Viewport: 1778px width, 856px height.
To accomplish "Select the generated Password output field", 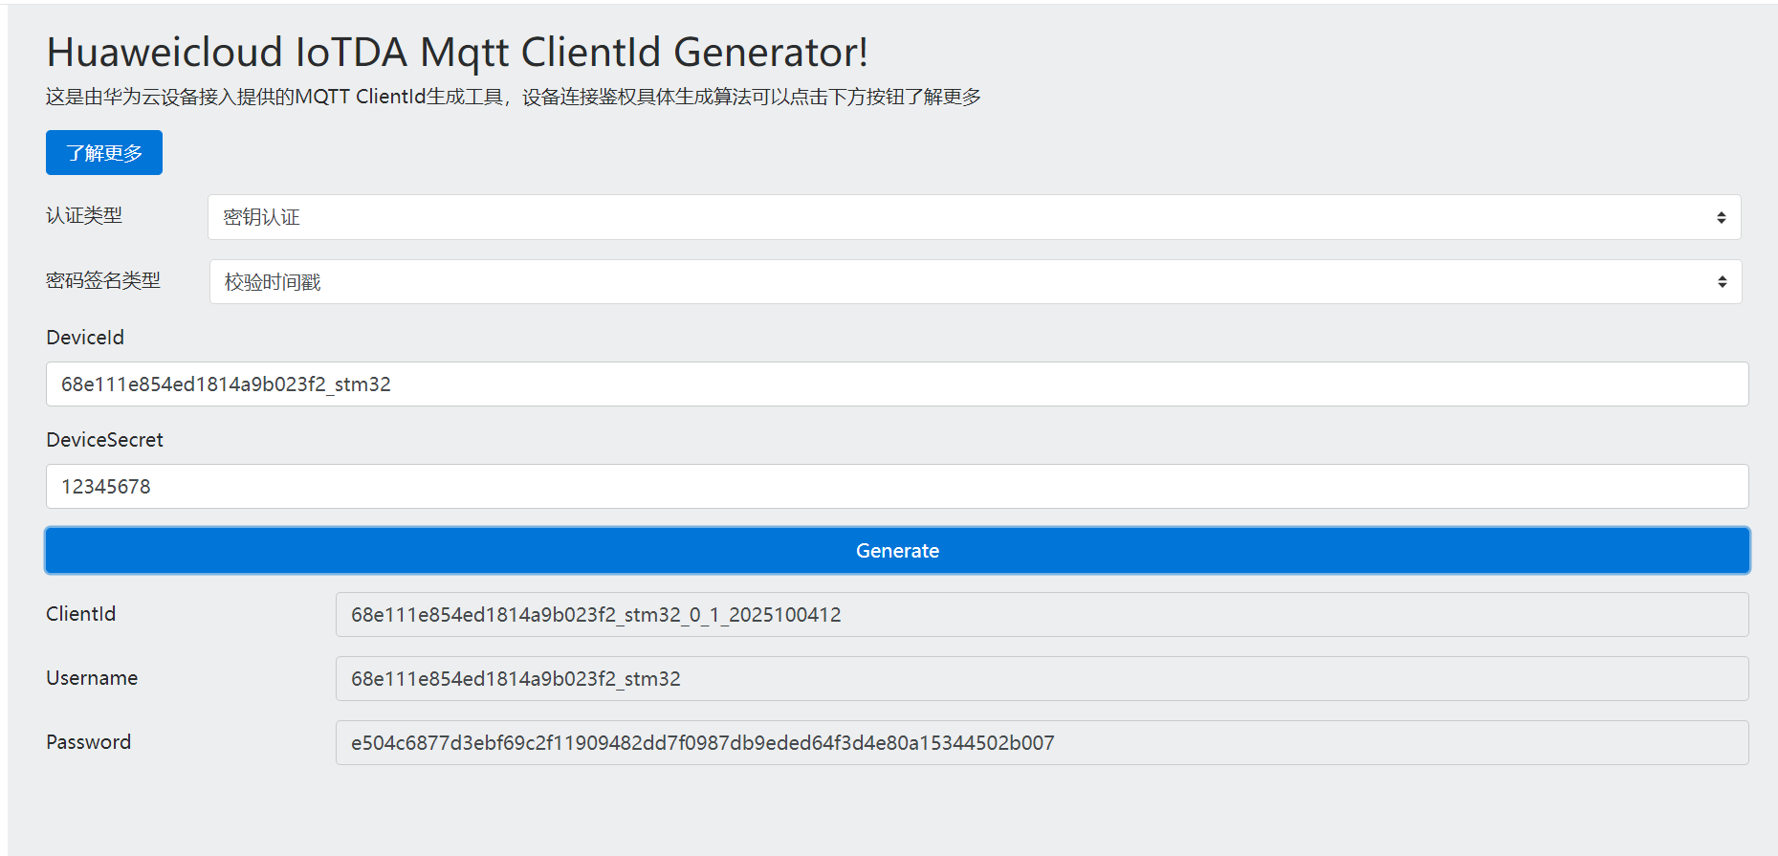I will (x=1042, y=743).
